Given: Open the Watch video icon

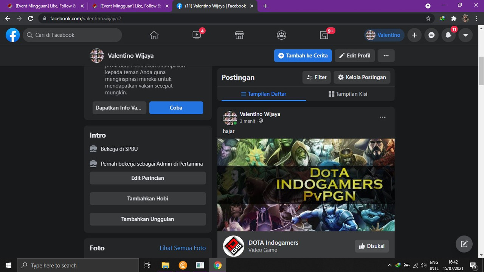Looking at the screenshot, I should click(197, 35).
